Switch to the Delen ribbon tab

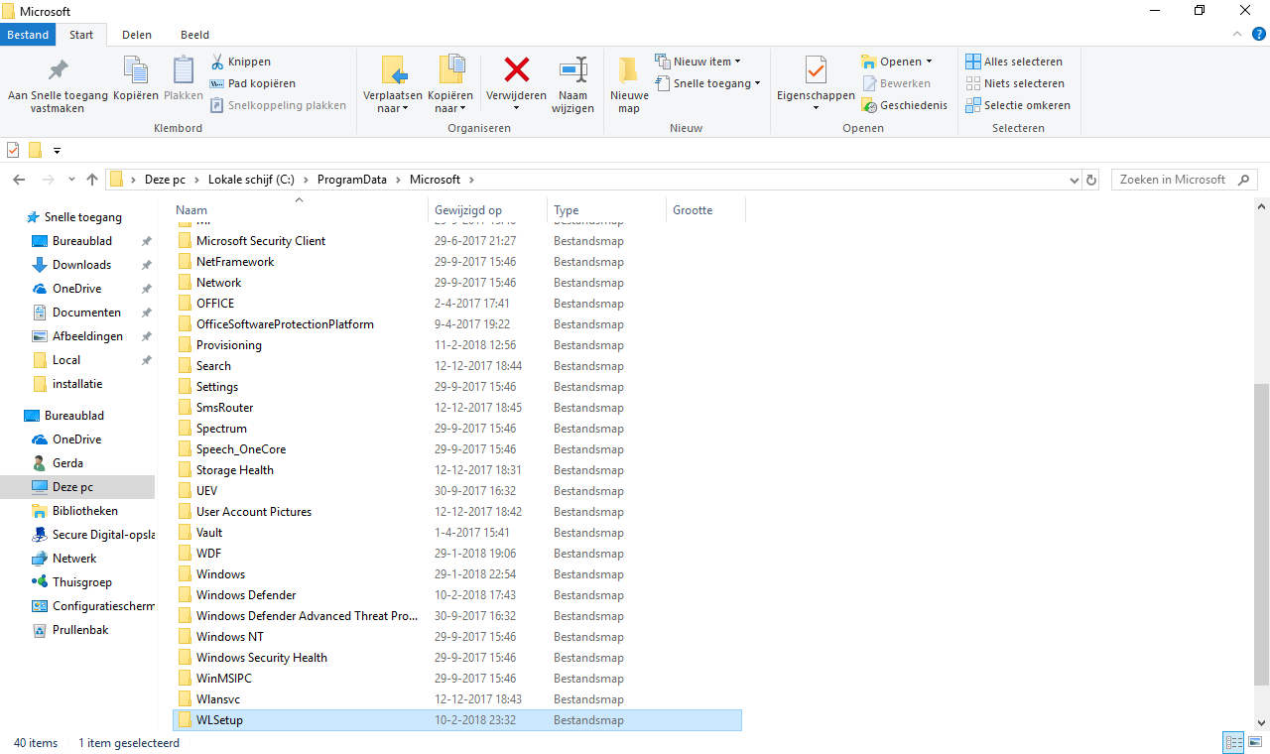point(137,35)
